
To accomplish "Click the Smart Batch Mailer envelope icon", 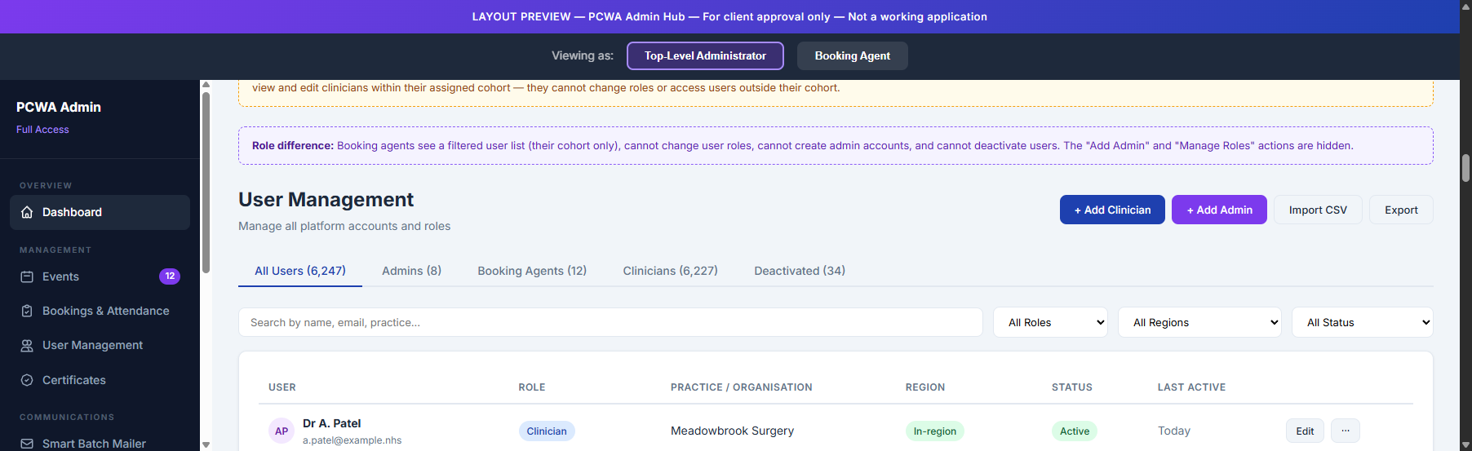I will (x=27, y=444).
